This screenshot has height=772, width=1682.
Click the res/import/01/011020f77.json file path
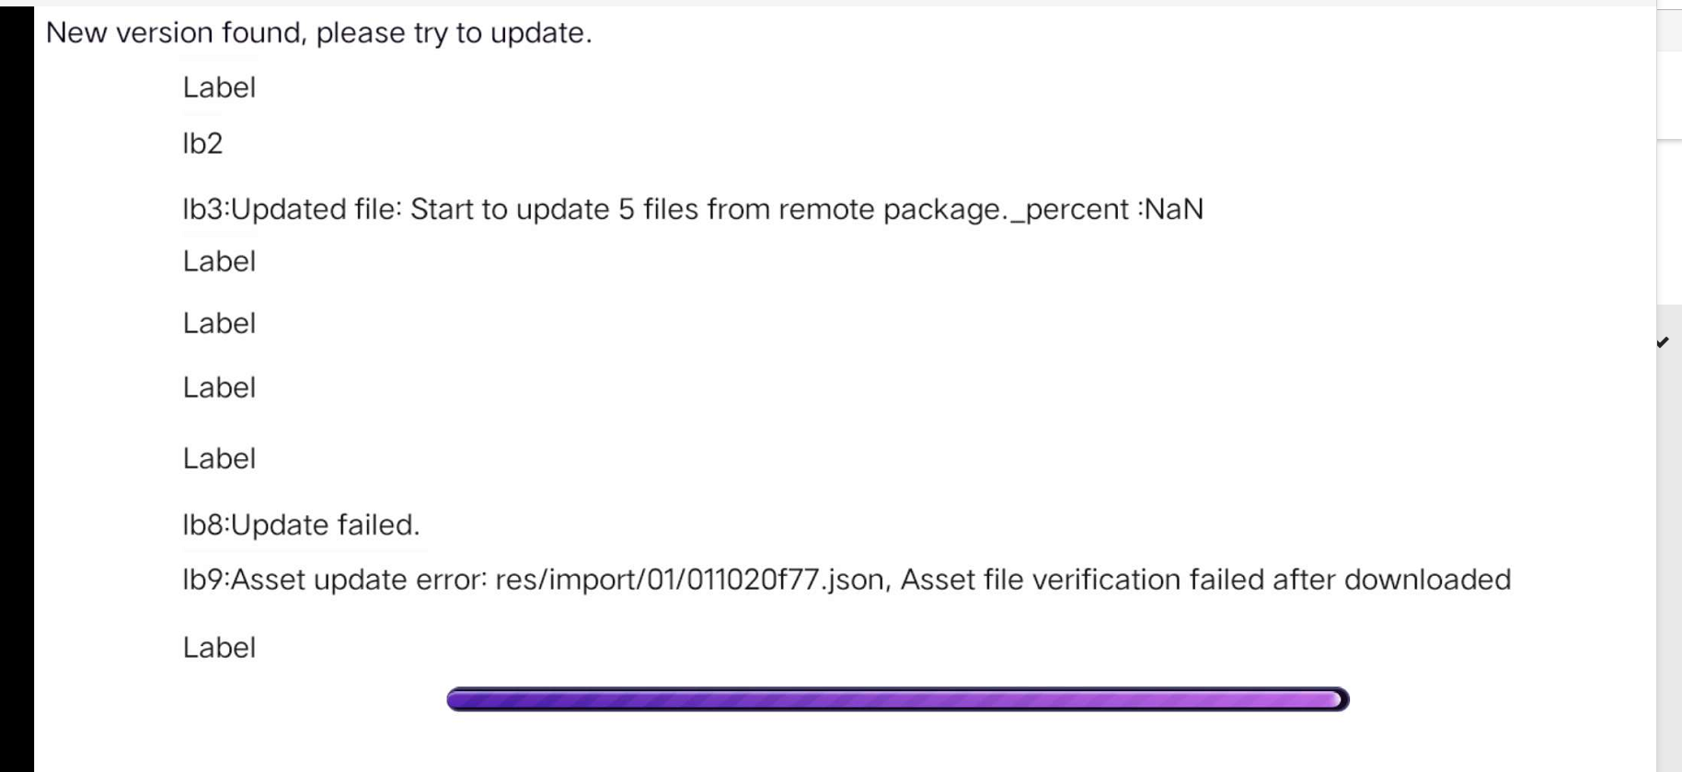[690, 580]
